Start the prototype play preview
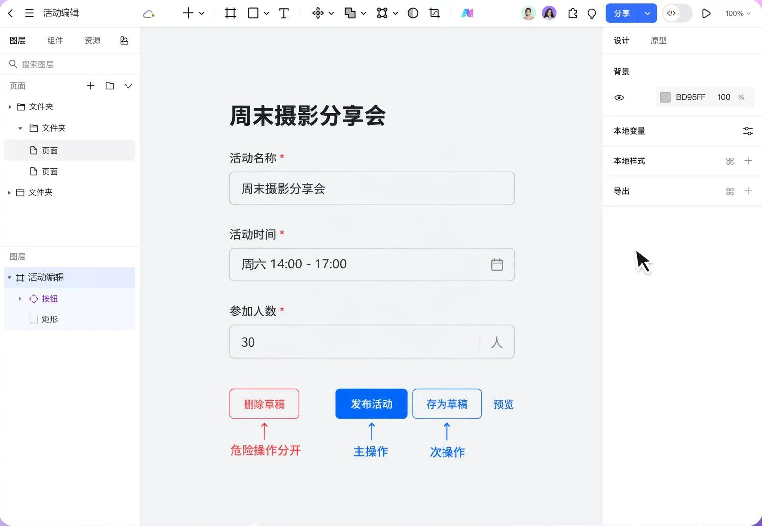 pyautogui.click(x=706, y=14)
